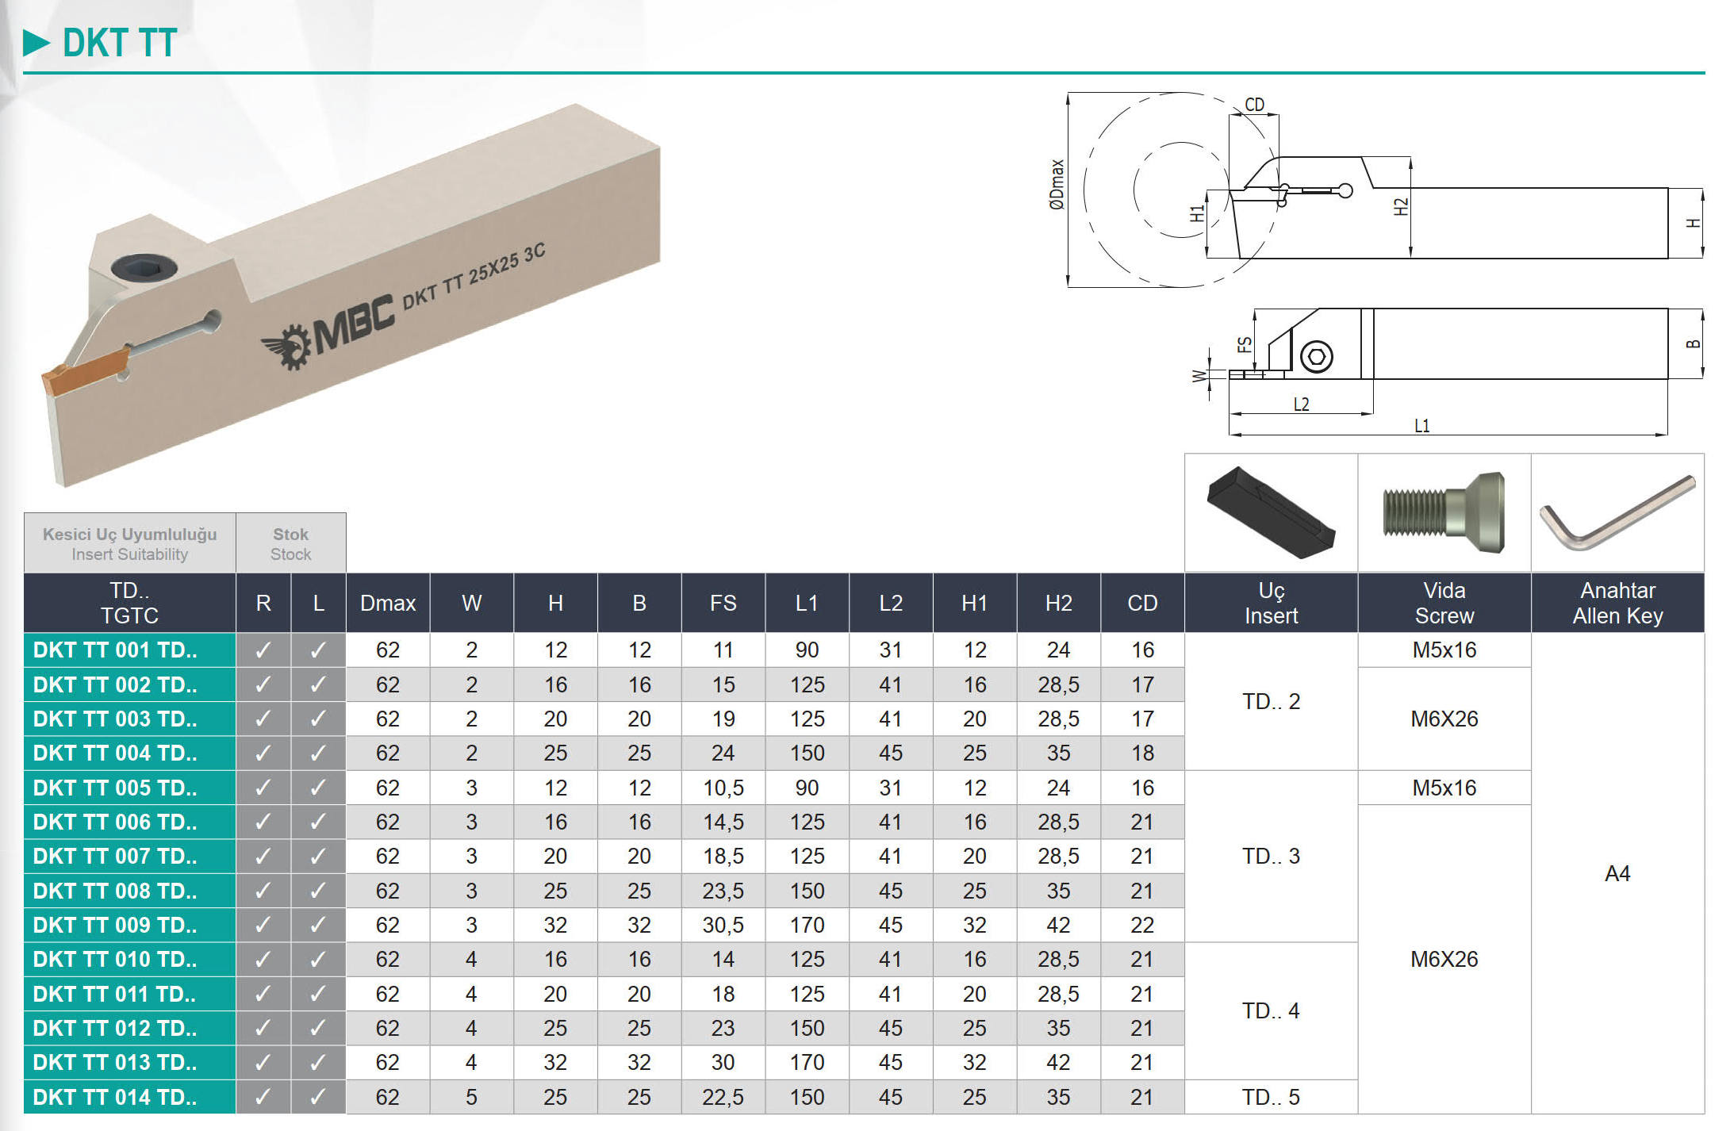Image resolution: width=1734 pixels, height=1131 pixels.
Task: Click R checkmark for DKT TT 001 TD..
Action: (x=263, y=650)
